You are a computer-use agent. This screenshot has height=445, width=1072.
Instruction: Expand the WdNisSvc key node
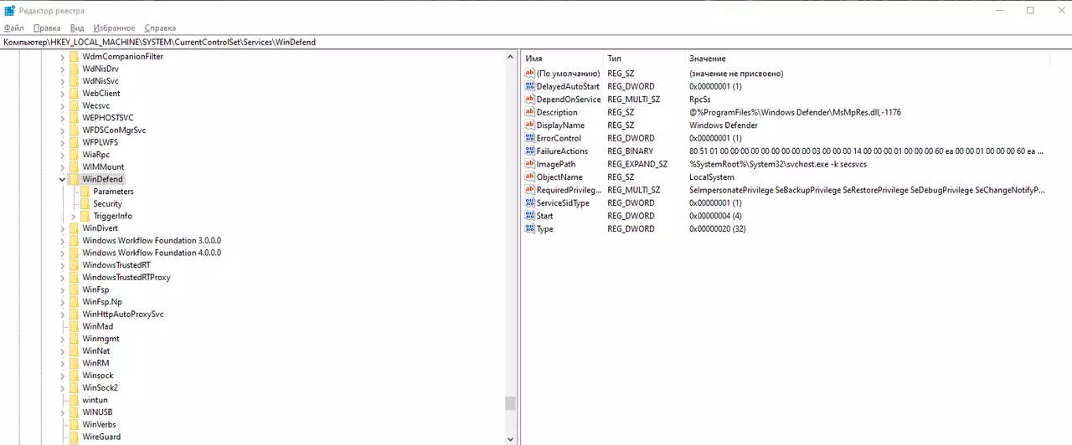pyautogui.click(x=62, y=81)
